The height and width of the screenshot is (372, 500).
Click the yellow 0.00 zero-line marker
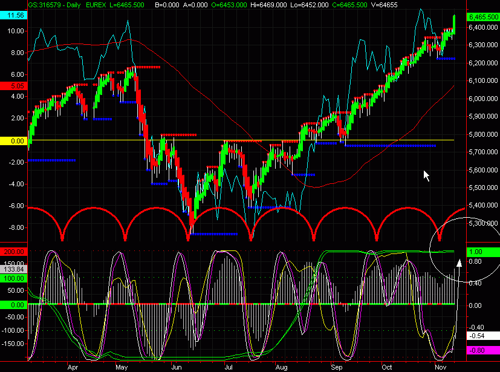(x=14, y=141)
